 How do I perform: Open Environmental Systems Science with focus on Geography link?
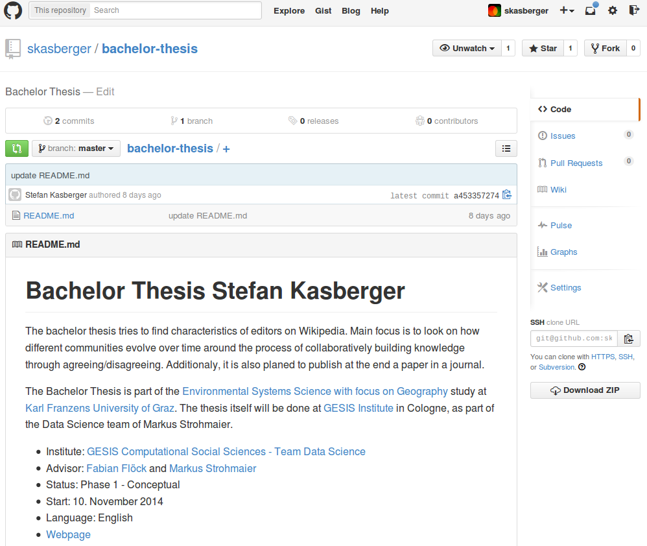(x=315, y=391)
